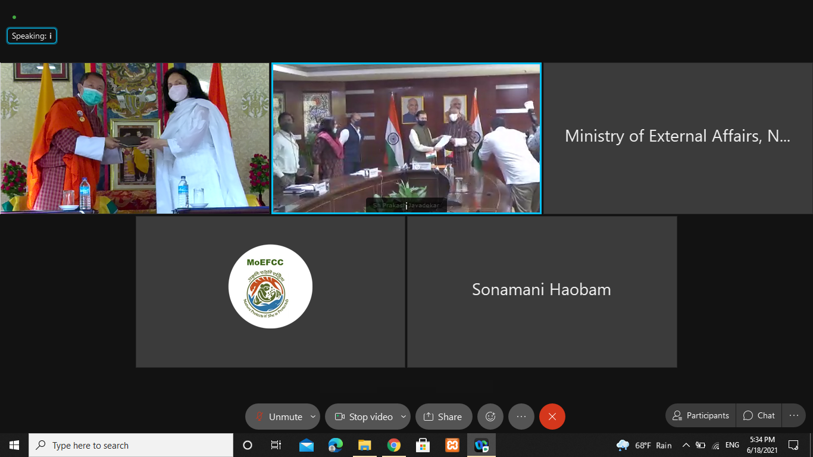This screenshot has width=813, height=457.
Task: Open audio options arrow beside Unmute
Action: (x=313, y=417)
